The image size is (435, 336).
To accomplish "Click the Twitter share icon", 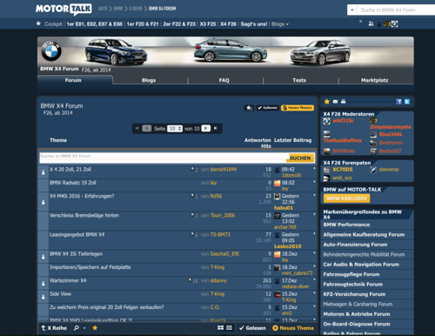I will 407,102.
